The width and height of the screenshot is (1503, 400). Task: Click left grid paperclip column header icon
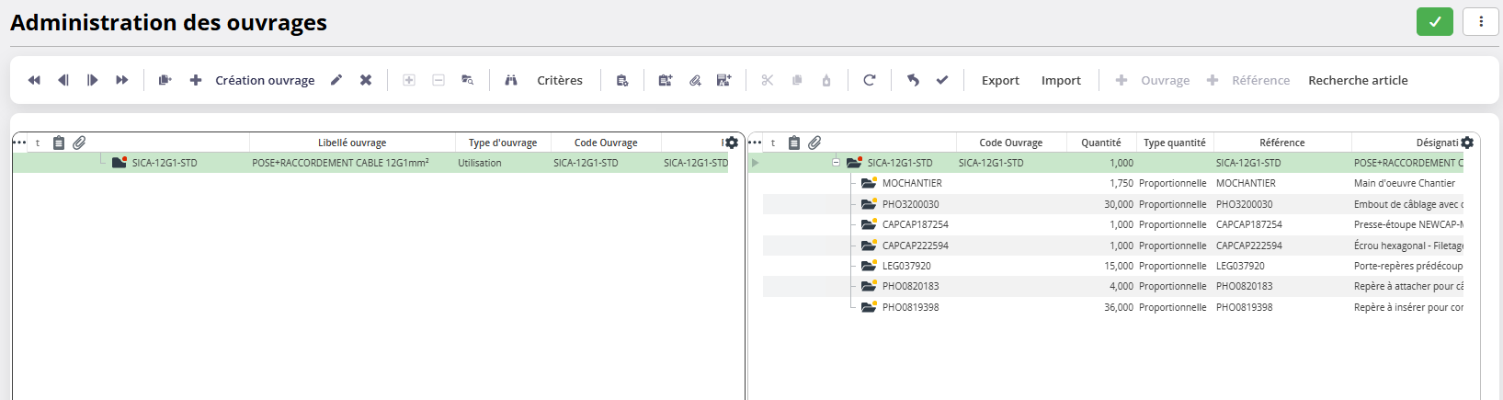(x=79, y=143)
